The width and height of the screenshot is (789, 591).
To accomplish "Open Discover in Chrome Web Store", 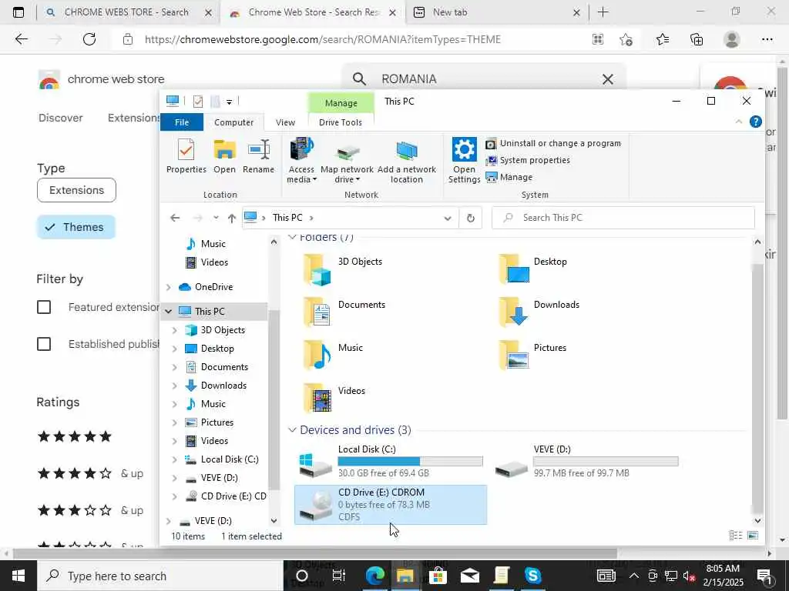I will (x=60, y=118).
